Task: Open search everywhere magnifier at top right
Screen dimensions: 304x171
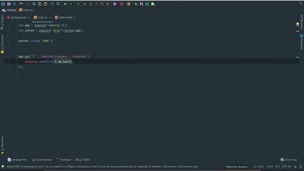Action: point(301,3)
